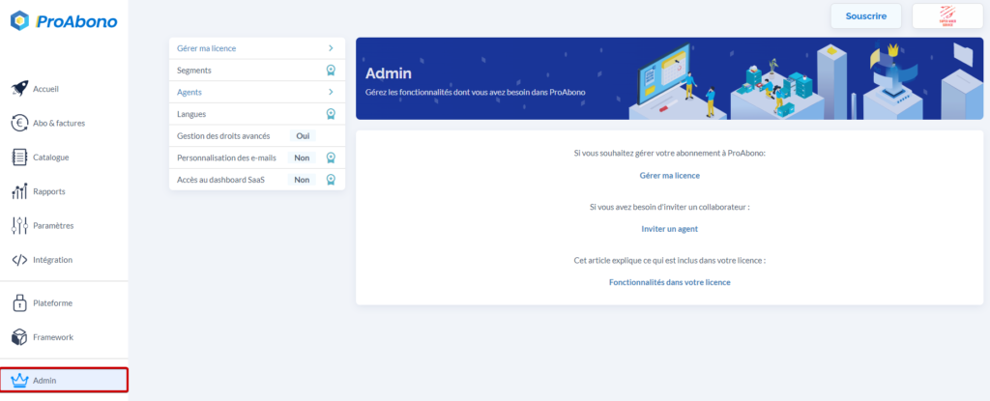Click the code brackets icon for Intégration
The width and height of the screenshot is (990, 401).
coord(19,260)
